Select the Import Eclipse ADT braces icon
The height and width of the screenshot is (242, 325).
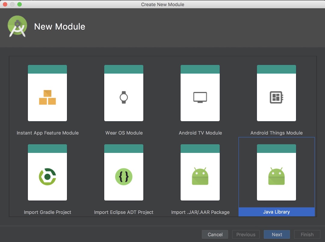[124, 177]
